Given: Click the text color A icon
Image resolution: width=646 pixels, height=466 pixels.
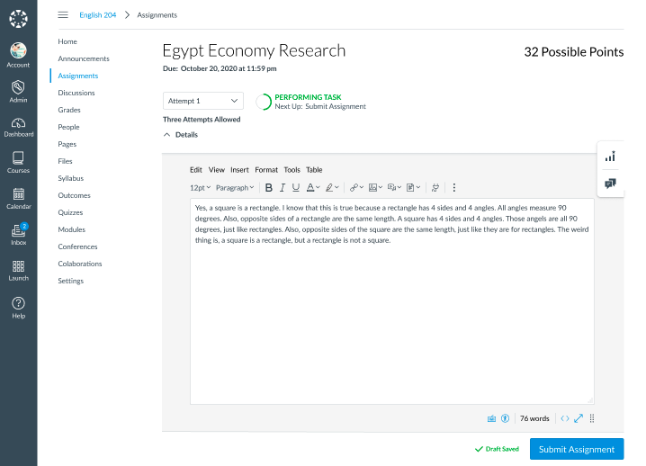Looking at the screenshot, I should pos(310,188).
